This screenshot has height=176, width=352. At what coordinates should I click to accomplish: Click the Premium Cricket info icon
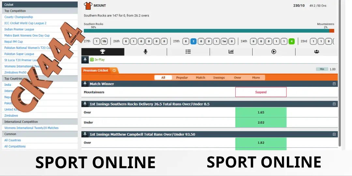114,70
